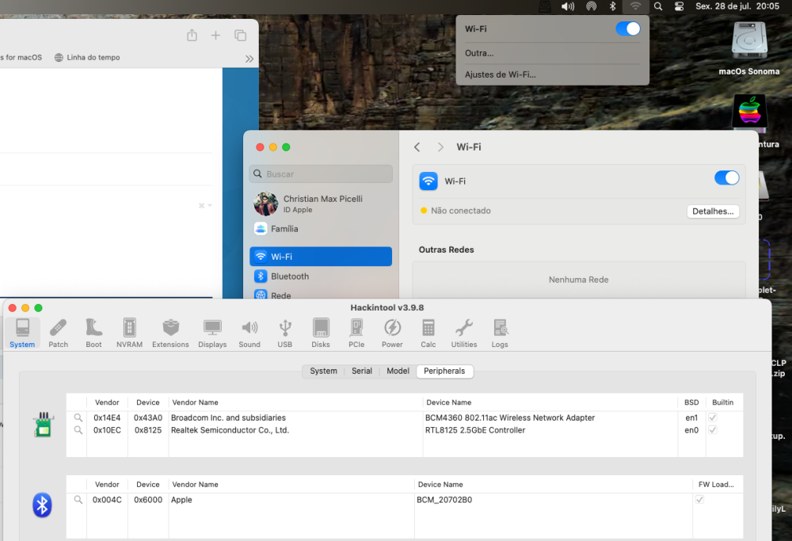This screenshot has width=792, height=541.
Task: Click the Broadcom Inc. and subsidiaries cell
Action: pos(228,417)
